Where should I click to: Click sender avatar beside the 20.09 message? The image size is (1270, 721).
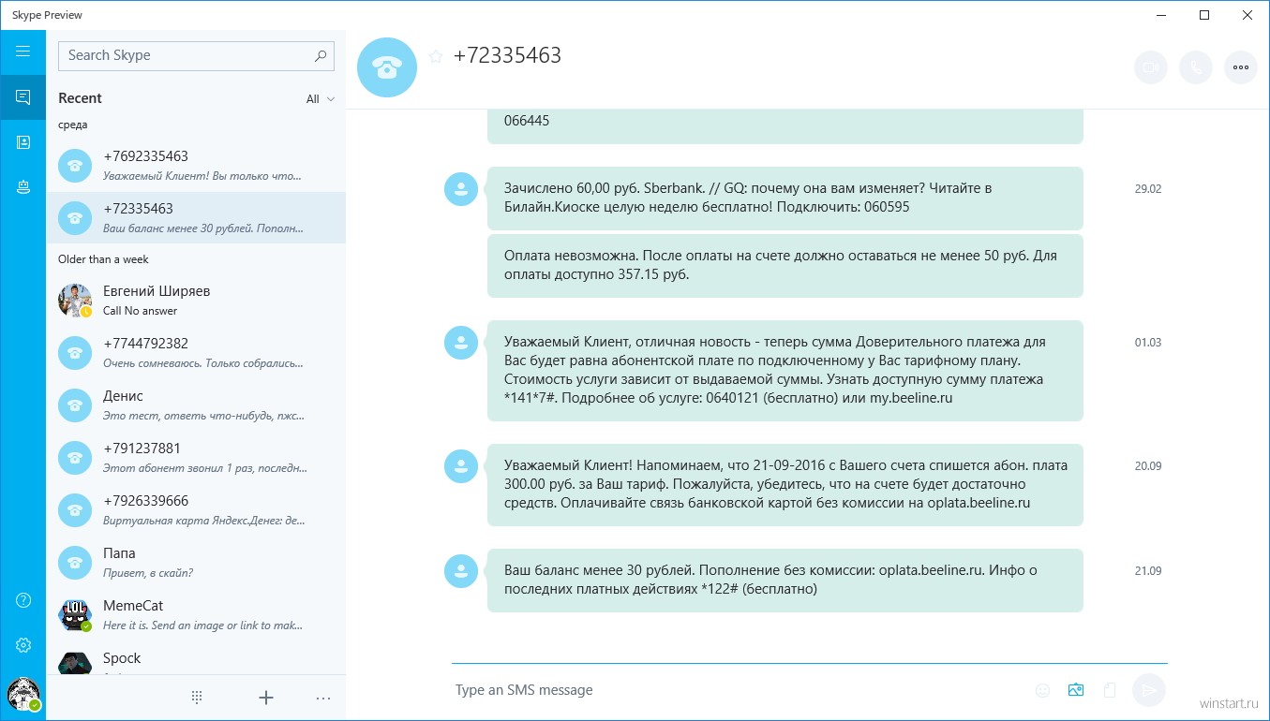[x=461, y=465]
